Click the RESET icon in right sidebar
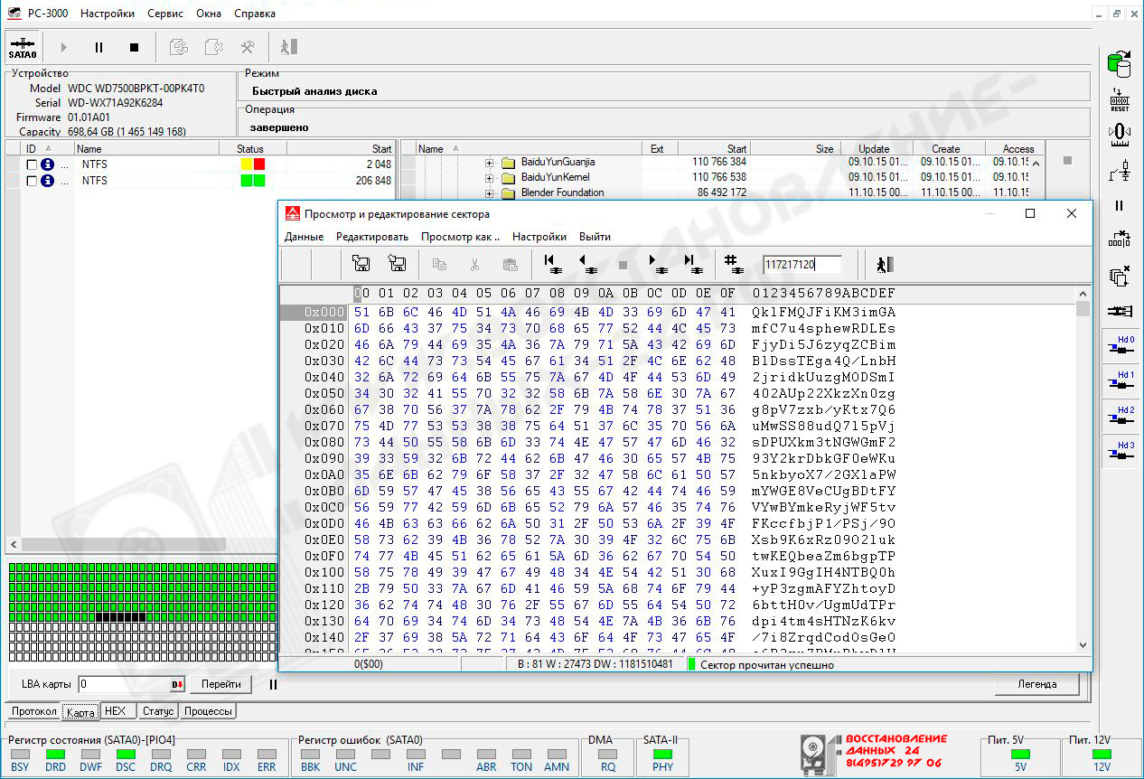 1120,100
